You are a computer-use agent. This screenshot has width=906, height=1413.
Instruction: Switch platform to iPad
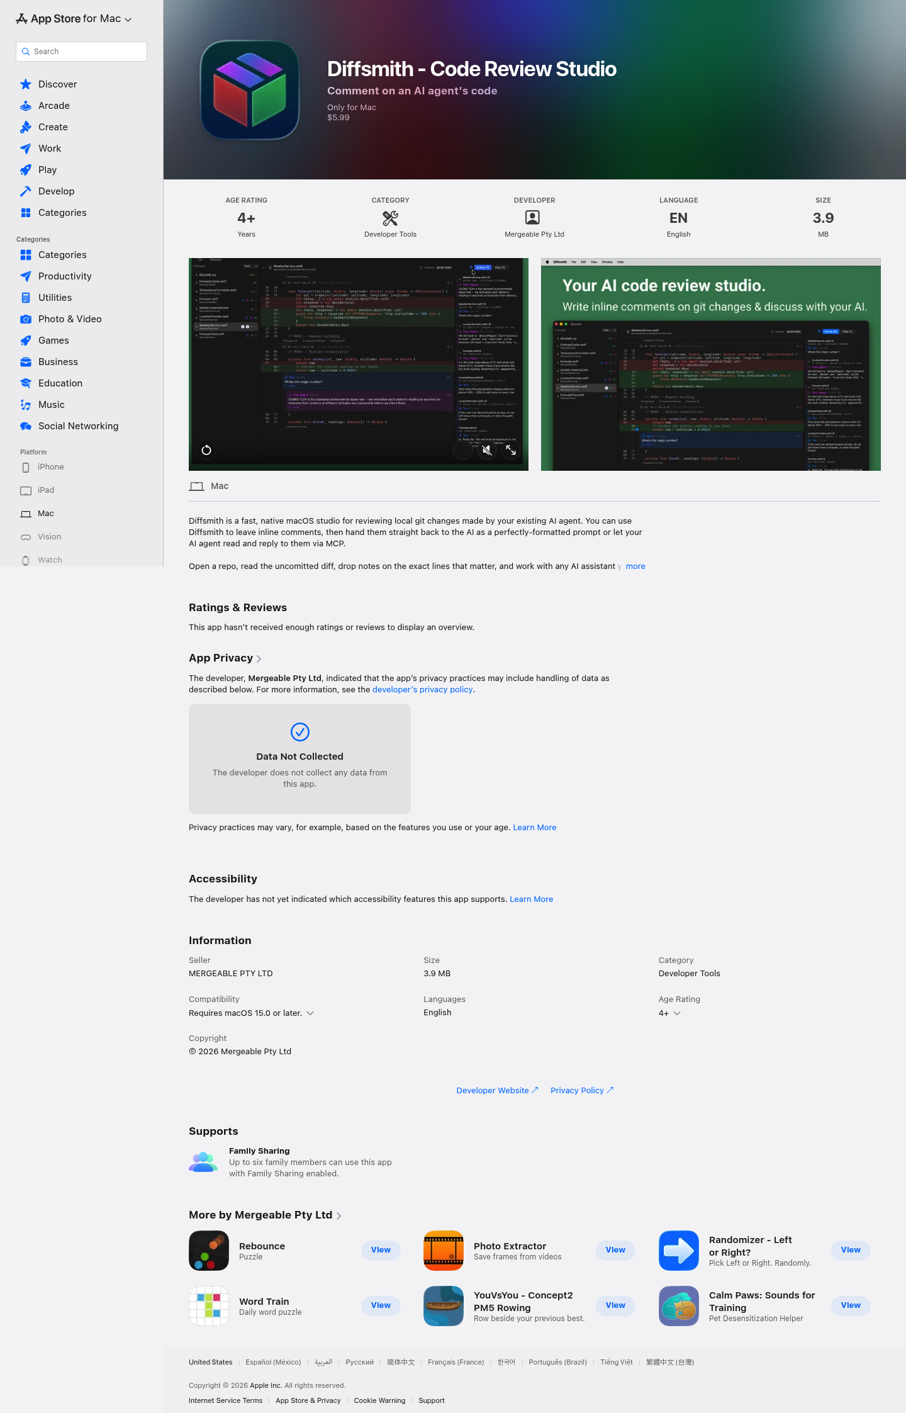coord(38,490)
